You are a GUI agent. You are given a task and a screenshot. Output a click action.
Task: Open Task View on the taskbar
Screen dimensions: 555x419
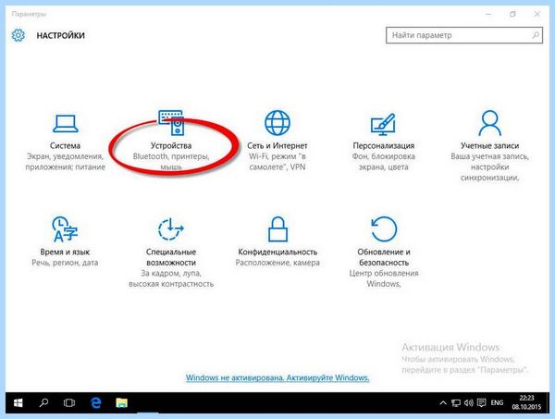tap(69, 402)
